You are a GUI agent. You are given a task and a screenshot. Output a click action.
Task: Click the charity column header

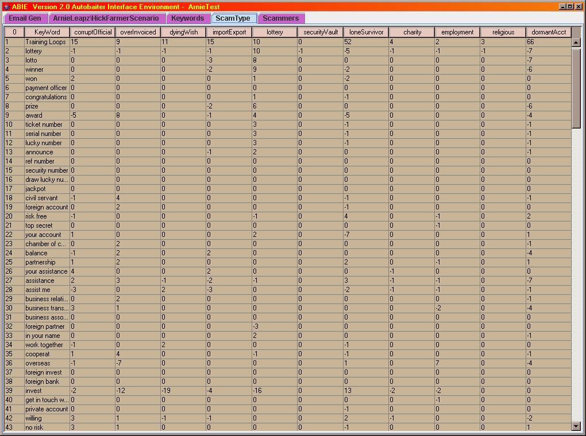(412, 32)
